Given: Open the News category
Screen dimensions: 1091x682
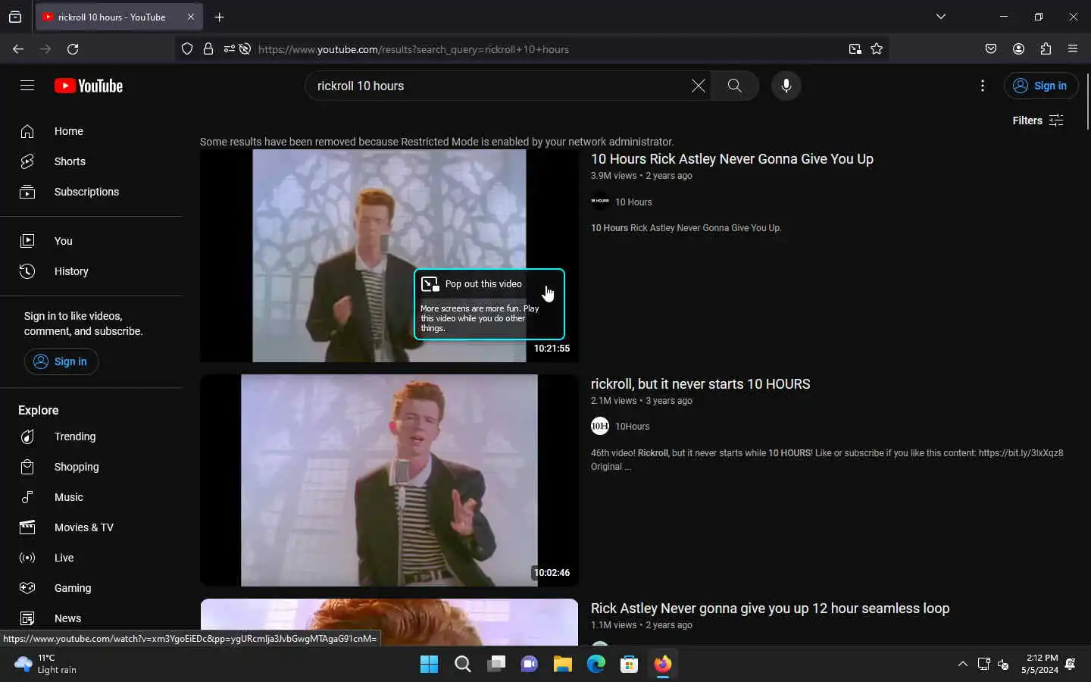Looking at the screenshot, I should click(x=91, y=618).
